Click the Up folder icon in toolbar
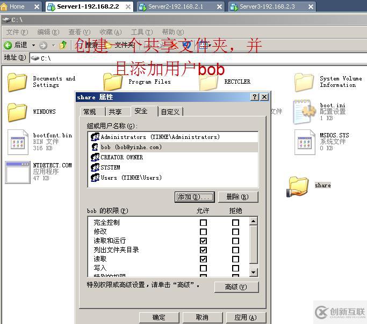 63,45
